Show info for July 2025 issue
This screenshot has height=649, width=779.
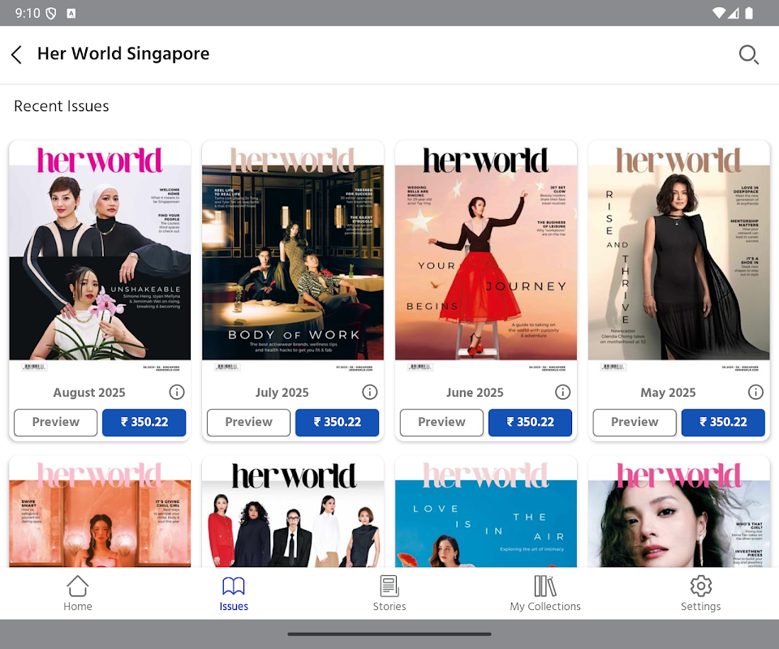[x=370, y=393]
